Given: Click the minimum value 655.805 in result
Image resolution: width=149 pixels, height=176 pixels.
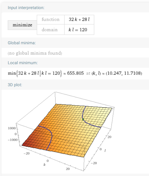Looking at the screenshot, I should pyautogui.click(x=75, y=73).
